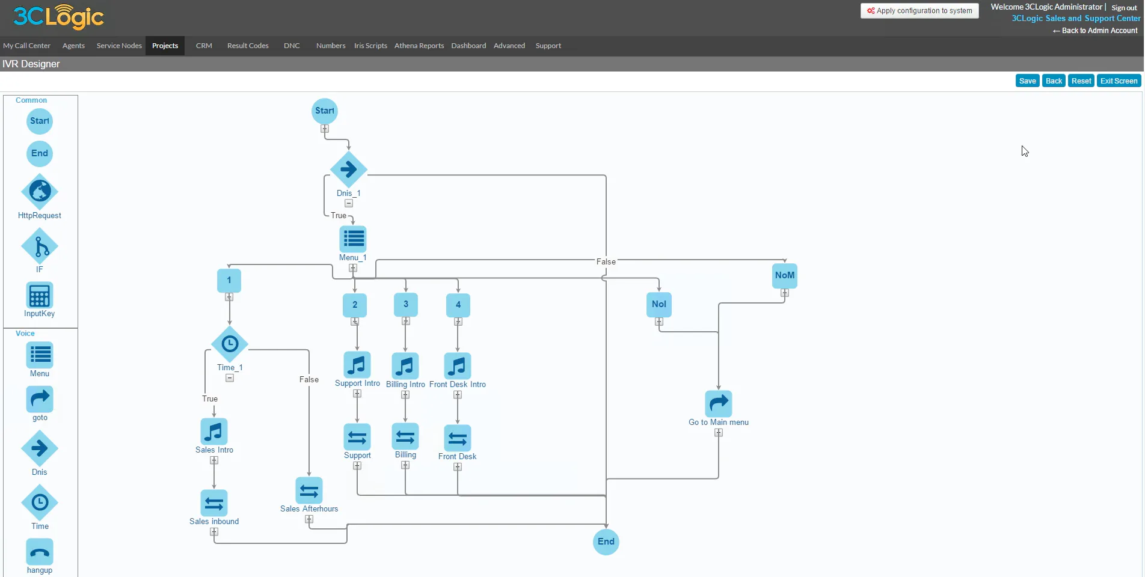Expand the plus box under Support Intro
The width and height of the screenshot is (1145, 577).
click(357, 394)
